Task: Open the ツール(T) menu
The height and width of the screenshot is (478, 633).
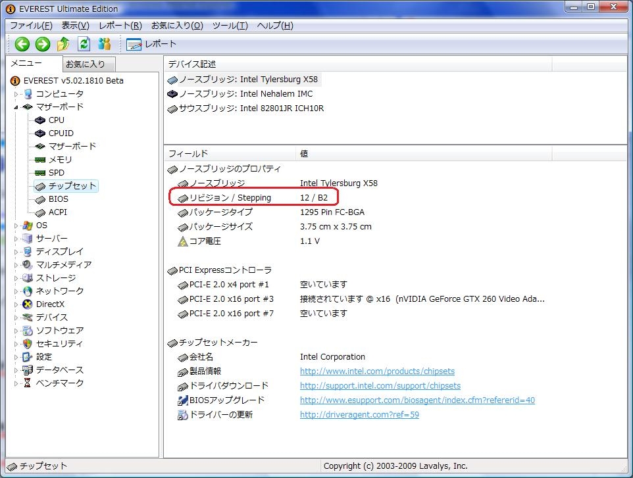Action: click(x=230, y=26)
